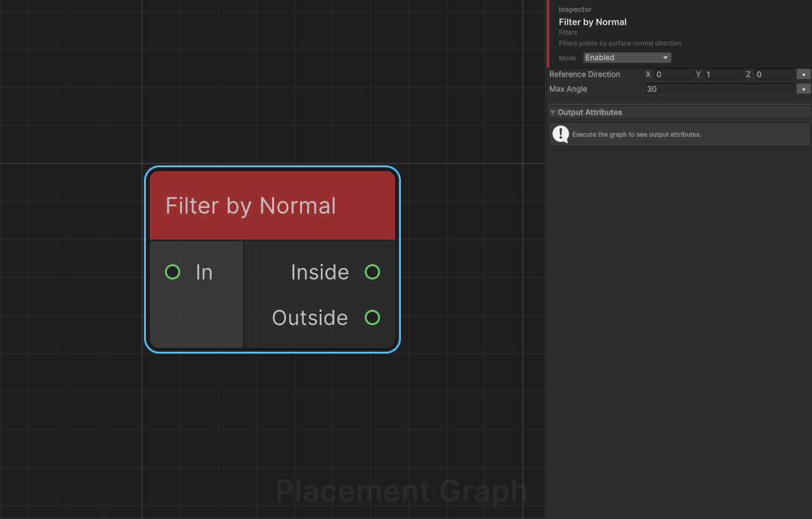812x519 pixels.
Task: Click 'Execute the graph to see output attributes' message
Action: tap(636, 134)
